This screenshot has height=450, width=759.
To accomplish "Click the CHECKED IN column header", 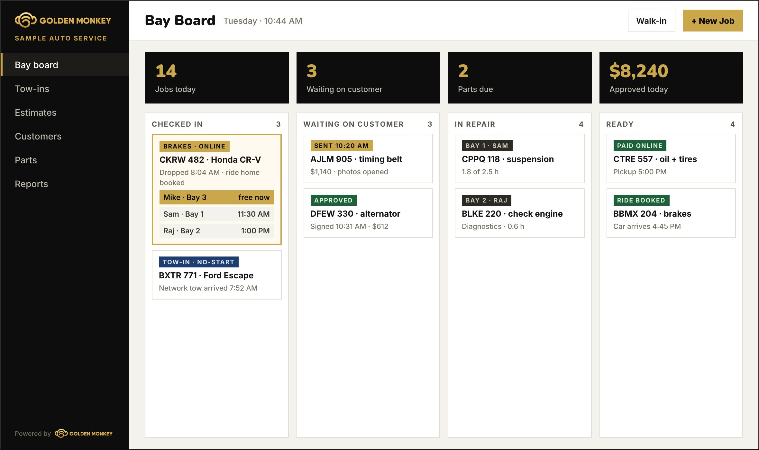I will (177, 124).
